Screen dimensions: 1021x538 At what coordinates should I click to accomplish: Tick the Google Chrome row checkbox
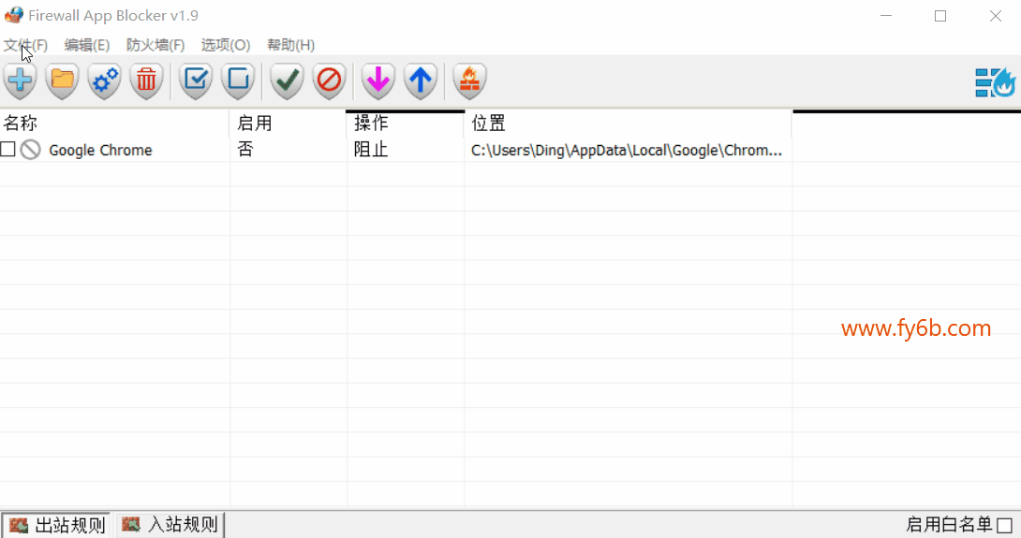click(7, 150)
